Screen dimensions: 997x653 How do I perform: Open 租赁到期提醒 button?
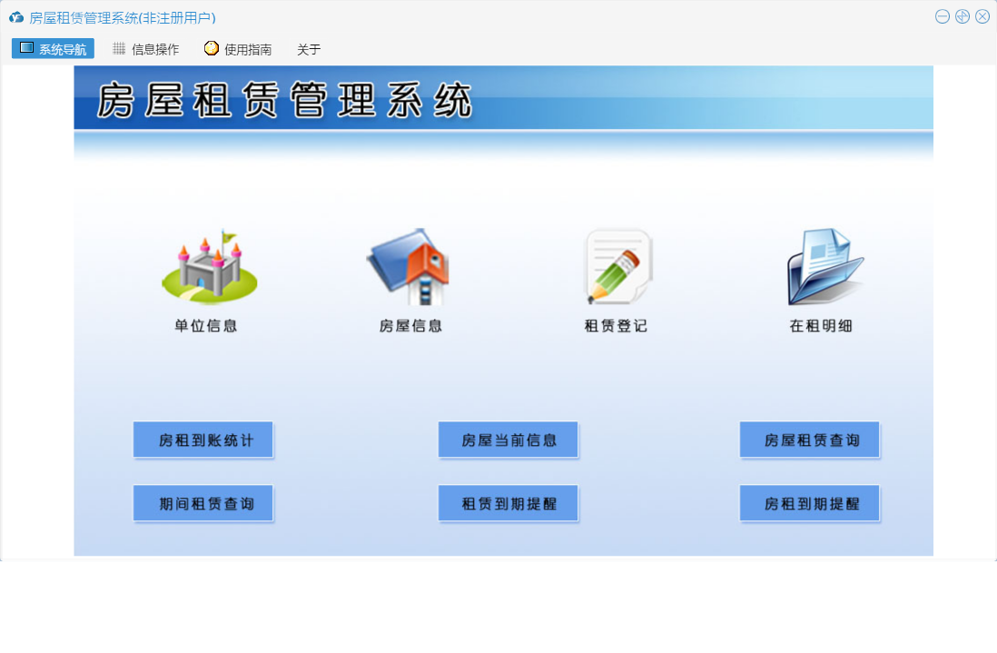click(508, 503)
